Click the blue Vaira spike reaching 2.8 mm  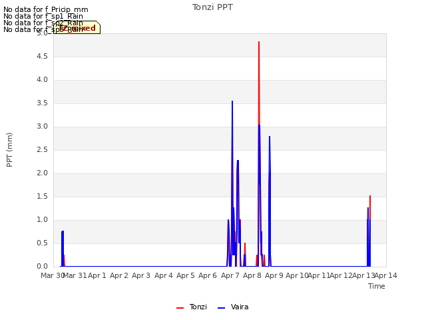click(x=270, y=201)
